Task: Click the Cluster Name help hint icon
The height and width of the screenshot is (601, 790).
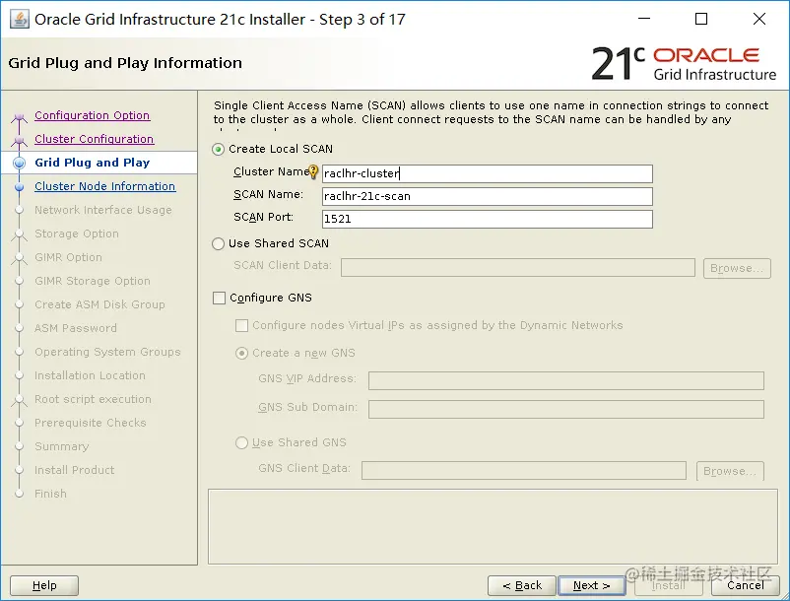Action: click(313, 172)
